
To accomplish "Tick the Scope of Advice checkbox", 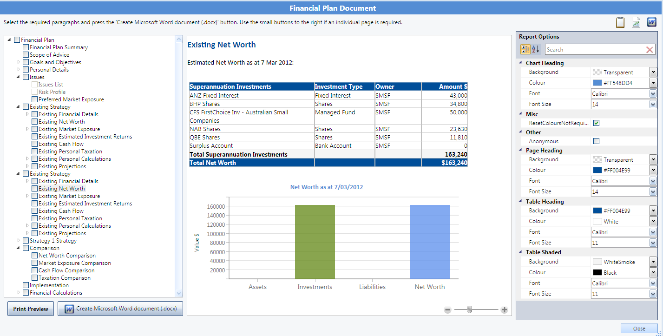I will pos(26,55).
